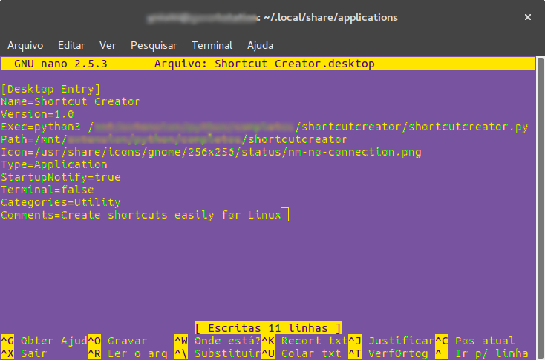Image resolution: width=545 pixels, height=360 pixels.
Task: Click the window title ~/.local/share/applications
Action: (x=330, y=17)
